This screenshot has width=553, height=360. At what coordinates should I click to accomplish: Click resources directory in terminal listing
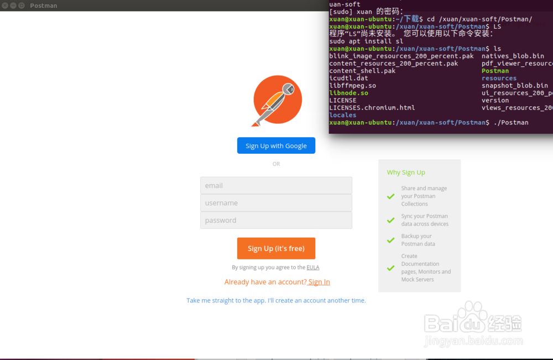(x=499, y=79)
